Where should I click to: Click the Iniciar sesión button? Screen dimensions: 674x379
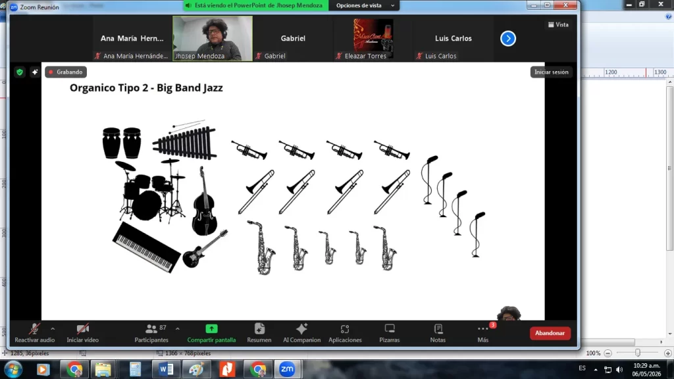click(x=552, y=72)
